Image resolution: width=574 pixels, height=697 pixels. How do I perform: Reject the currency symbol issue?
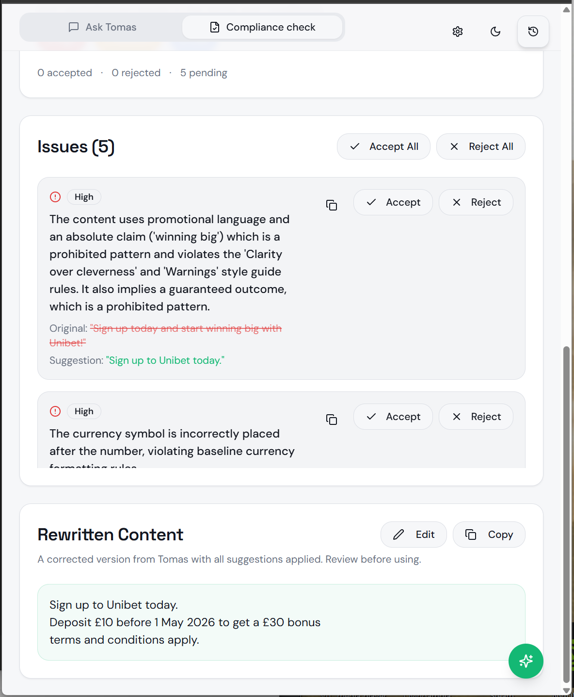(x=476, y=417)
